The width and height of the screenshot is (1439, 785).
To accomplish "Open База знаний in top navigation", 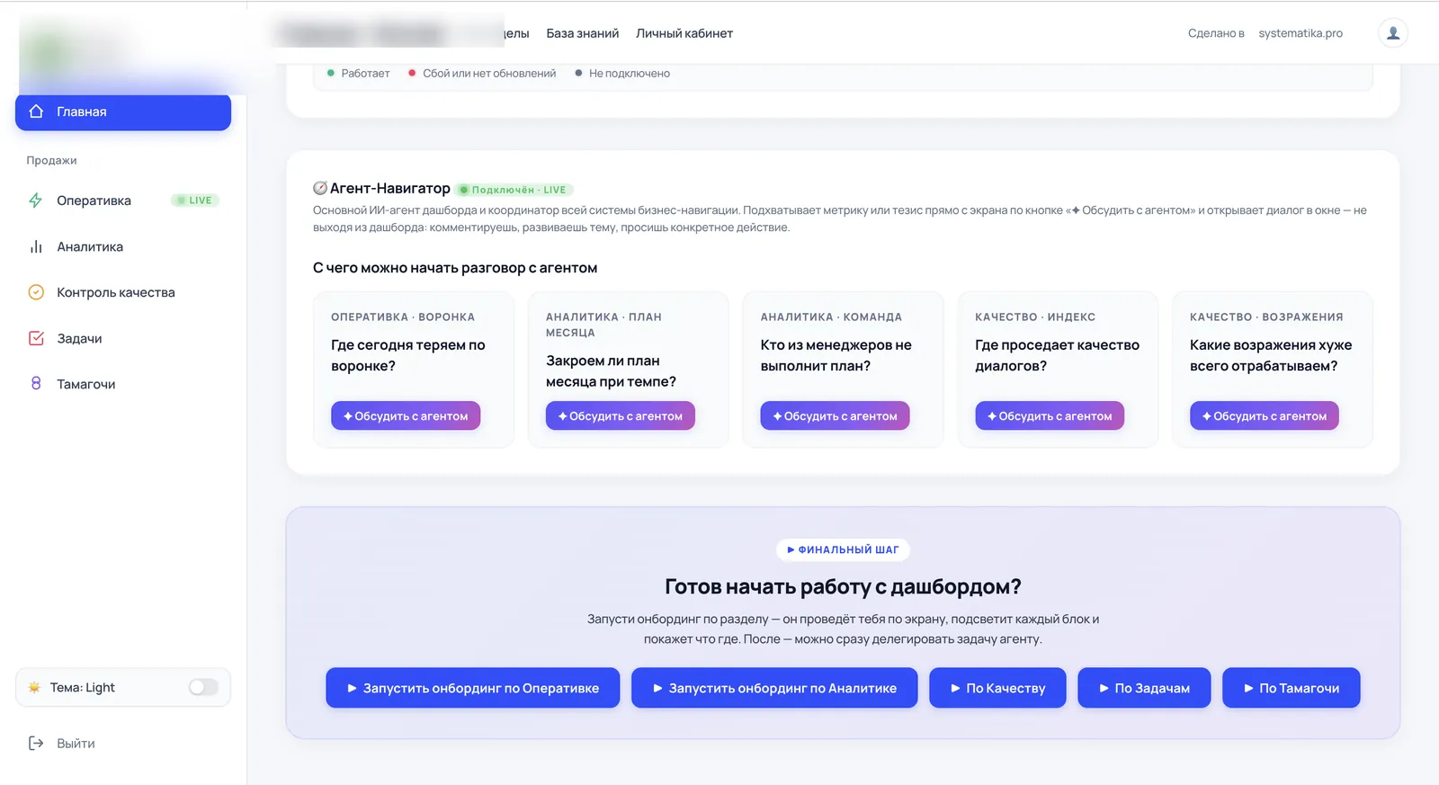I will point(583,33).
